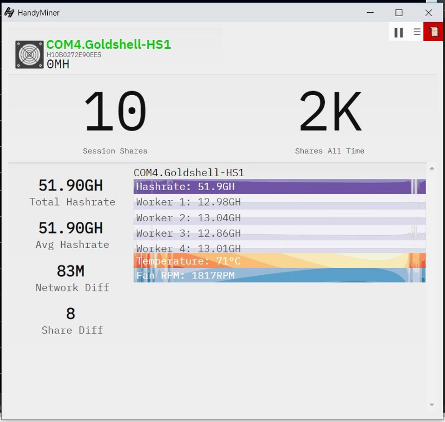Open the red log scroll icon

pyautogui.click(x=433, y=32)
